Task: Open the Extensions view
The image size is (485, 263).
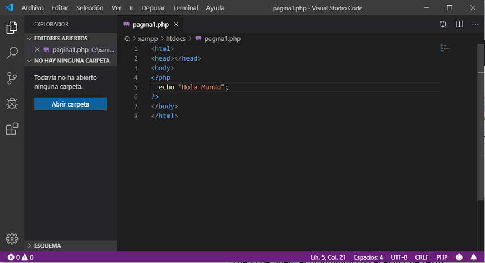Action: point(12,129)
